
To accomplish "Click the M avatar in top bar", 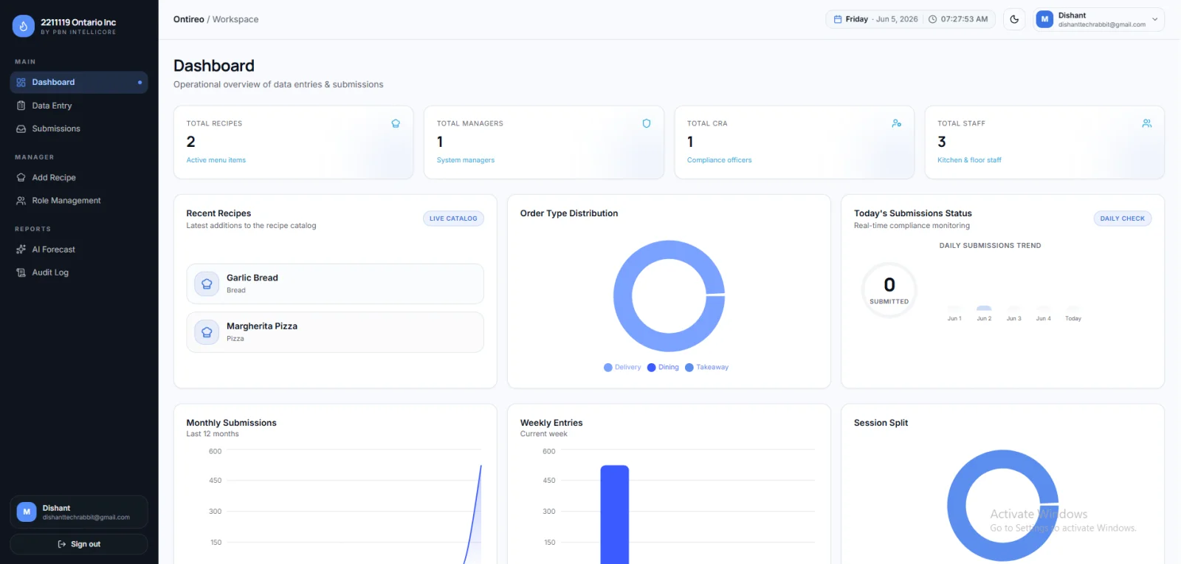I will pyautogui.click(x=1044, y=19).
